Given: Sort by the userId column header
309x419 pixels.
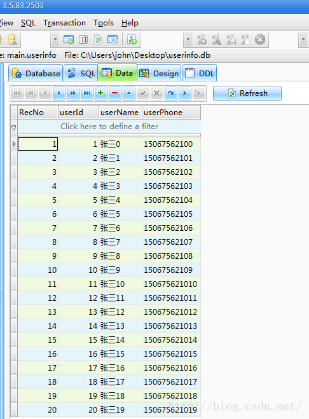Looking at the screenshot, I should [79, 113].
